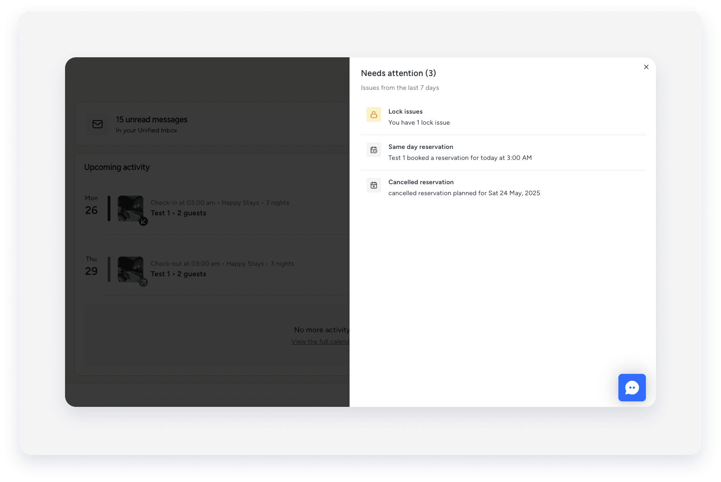
Task: Click the envelope icon beside unread messages
Action: pos(98,124)
